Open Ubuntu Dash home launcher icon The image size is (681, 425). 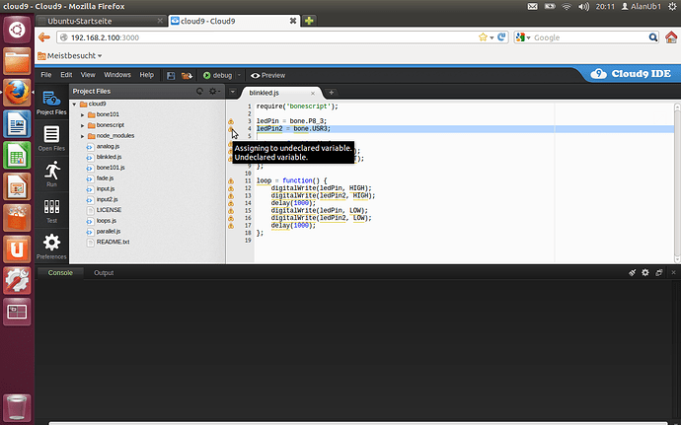17,30
